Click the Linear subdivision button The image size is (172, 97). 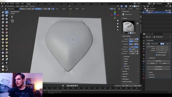164,63
